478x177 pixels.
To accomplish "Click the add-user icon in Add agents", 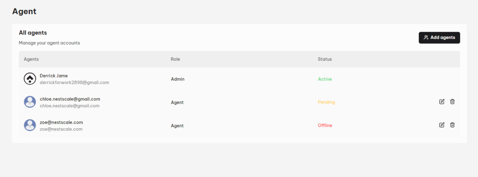I will (x=426, y=38).
